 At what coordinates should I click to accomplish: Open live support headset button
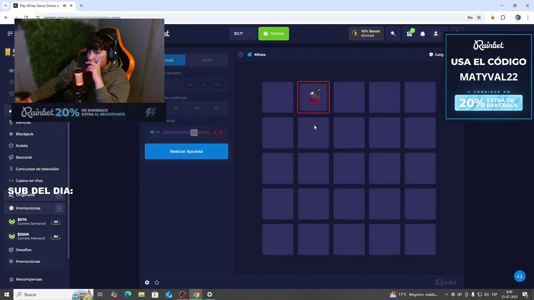coord(520,276)
